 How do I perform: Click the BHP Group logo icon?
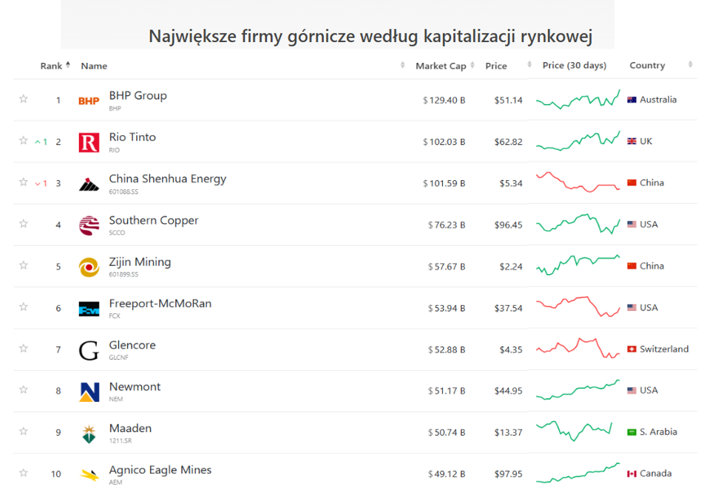pyautogui.click(x=89, y=101)
